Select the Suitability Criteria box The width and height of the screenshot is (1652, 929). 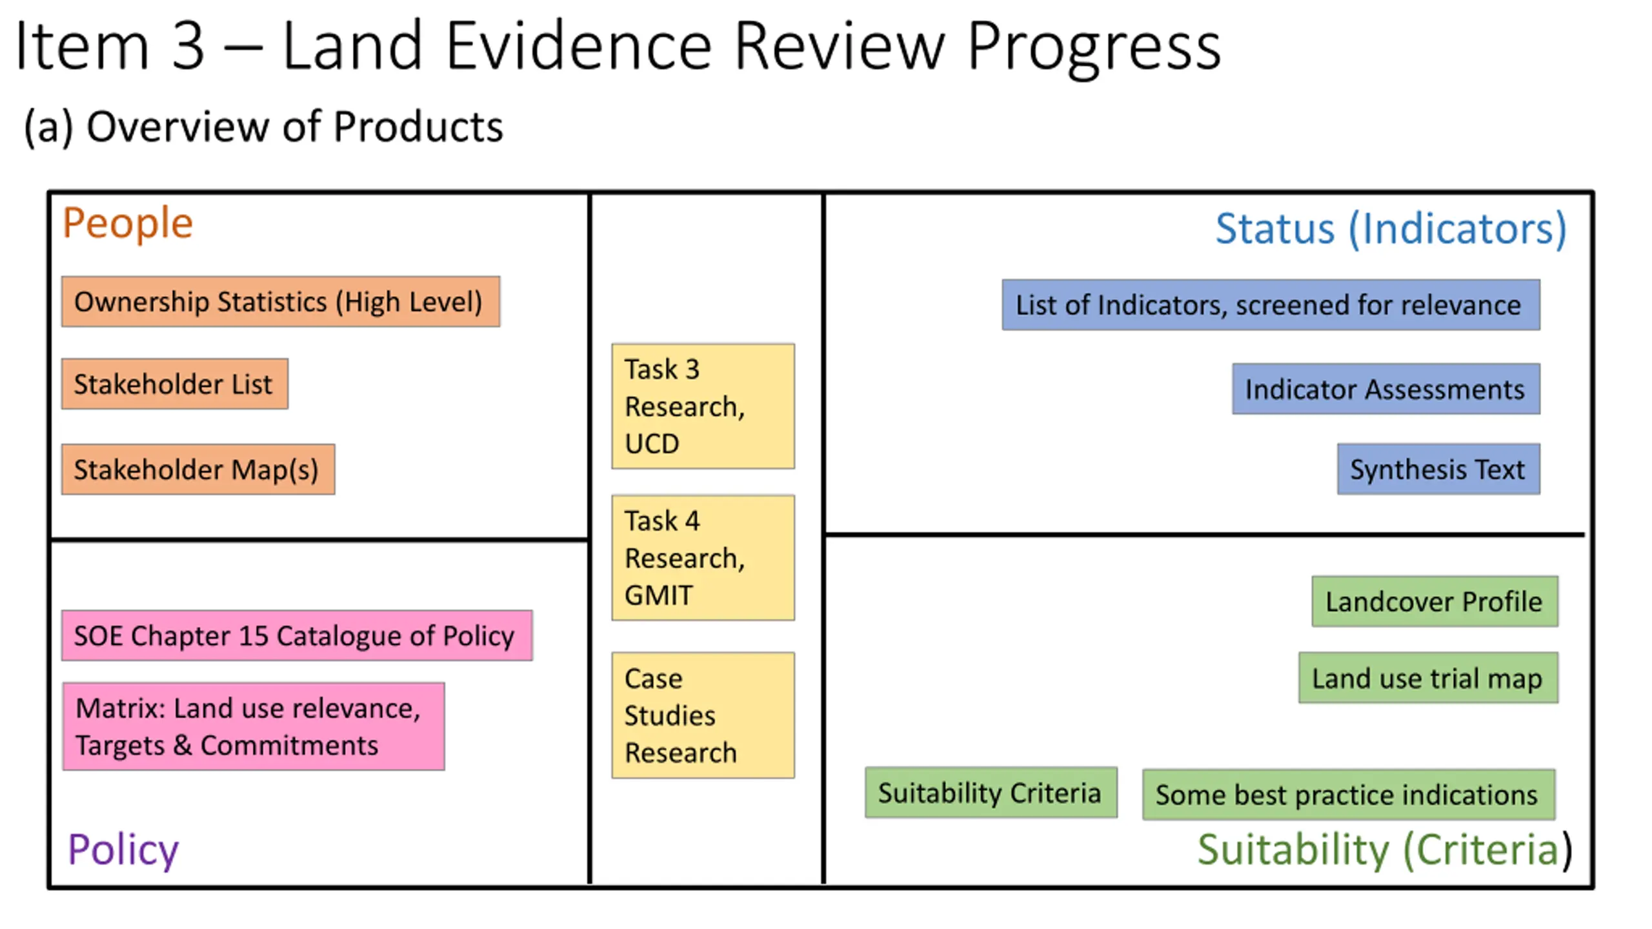point(990,793)
